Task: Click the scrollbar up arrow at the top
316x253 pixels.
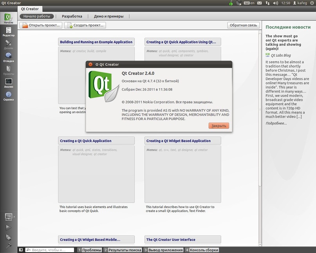Action: click(260, 32)
